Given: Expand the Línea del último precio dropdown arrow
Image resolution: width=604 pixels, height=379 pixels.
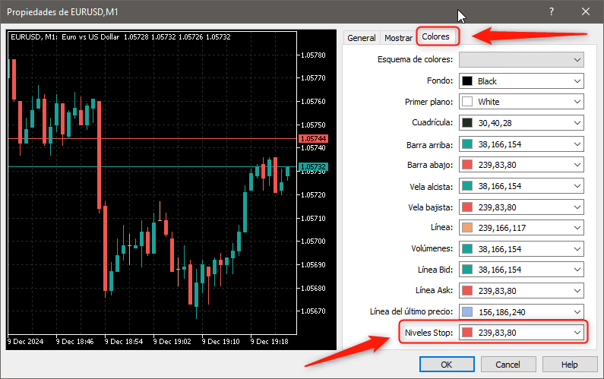Looking at the screenshot, I should click(577, 311).
